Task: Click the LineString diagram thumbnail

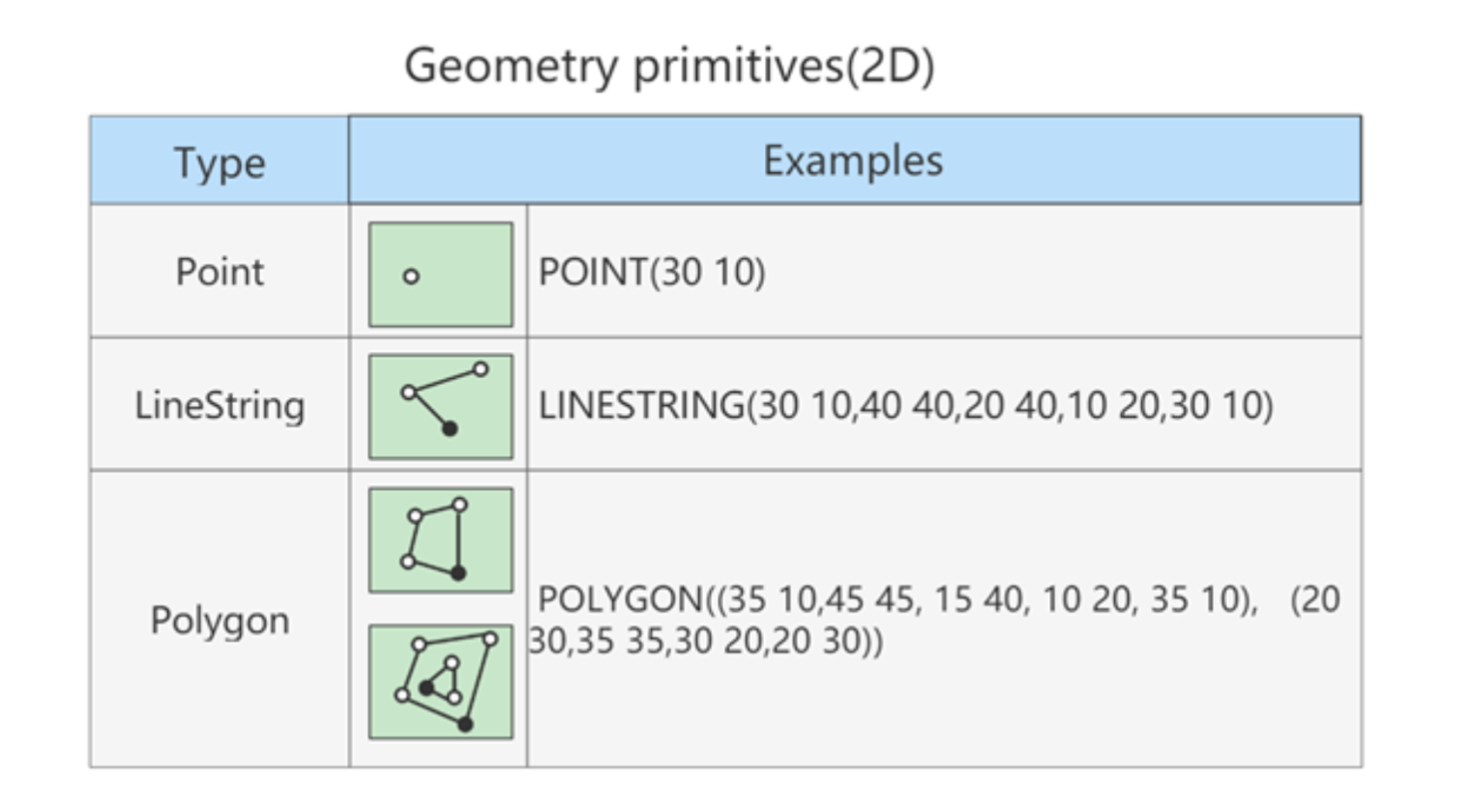Action: coord(441,406)
